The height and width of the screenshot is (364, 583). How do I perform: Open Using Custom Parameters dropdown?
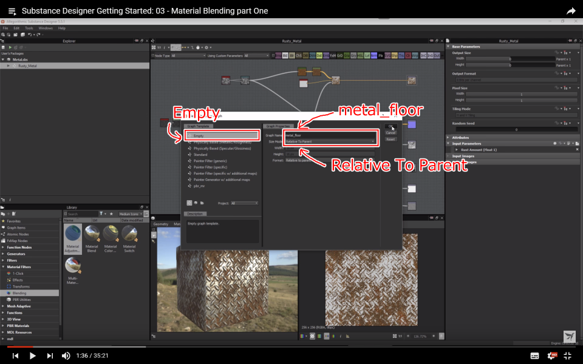coord(256,56)
